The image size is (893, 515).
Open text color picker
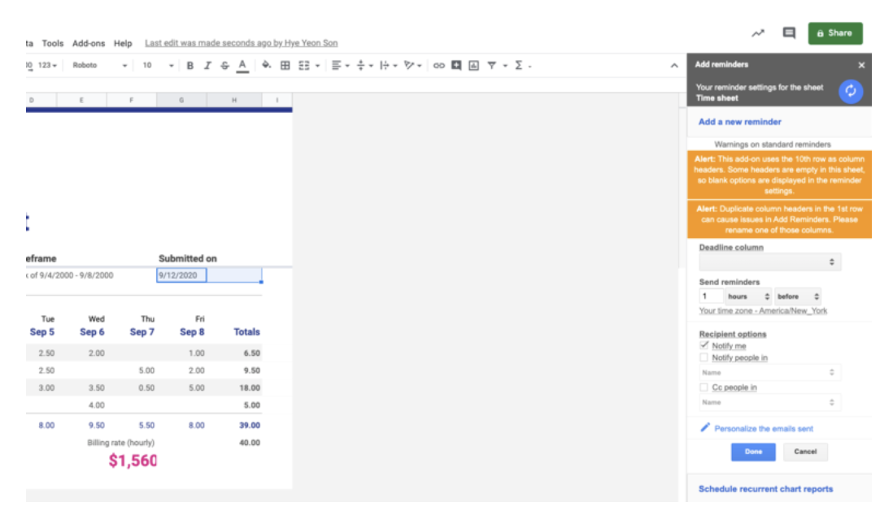[242, 66]
